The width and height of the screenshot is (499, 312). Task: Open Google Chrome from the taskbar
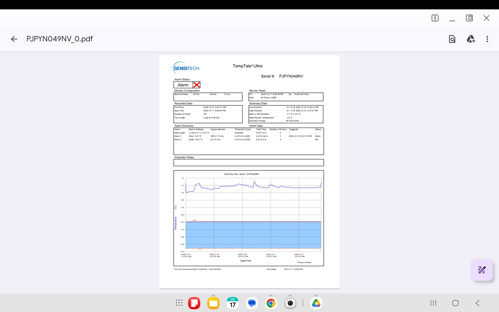point(271,303)
